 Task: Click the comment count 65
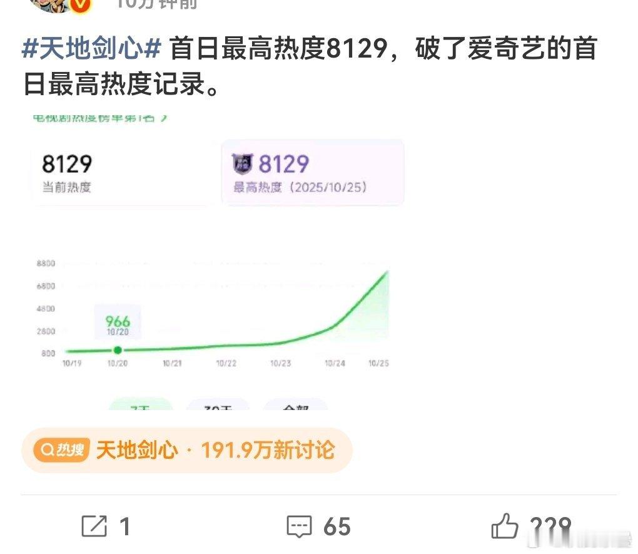coord(337,526)
